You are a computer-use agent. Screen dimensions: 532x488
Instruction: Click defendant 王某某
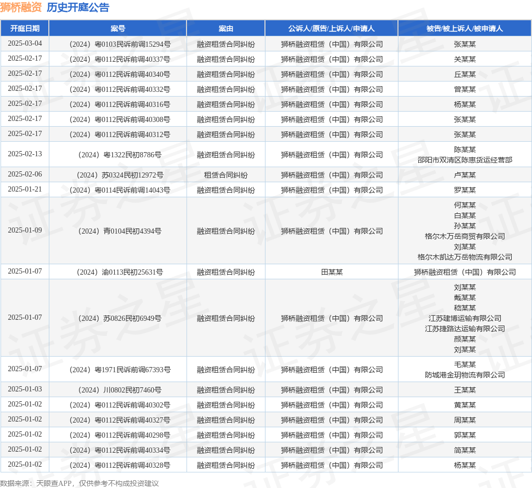tap(465, 390)
